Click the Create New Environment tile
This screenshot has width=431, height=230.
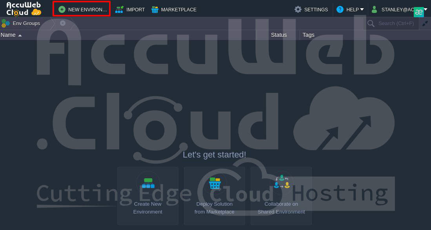point(148,196)
